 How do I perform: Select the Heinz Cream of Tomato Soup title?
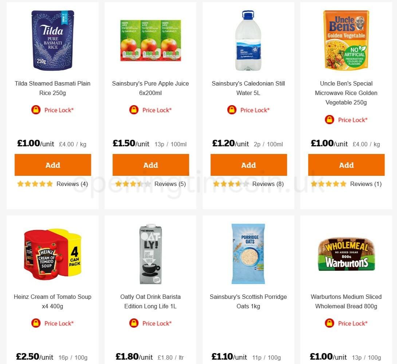pyautogui.click(x=52, y=301)
